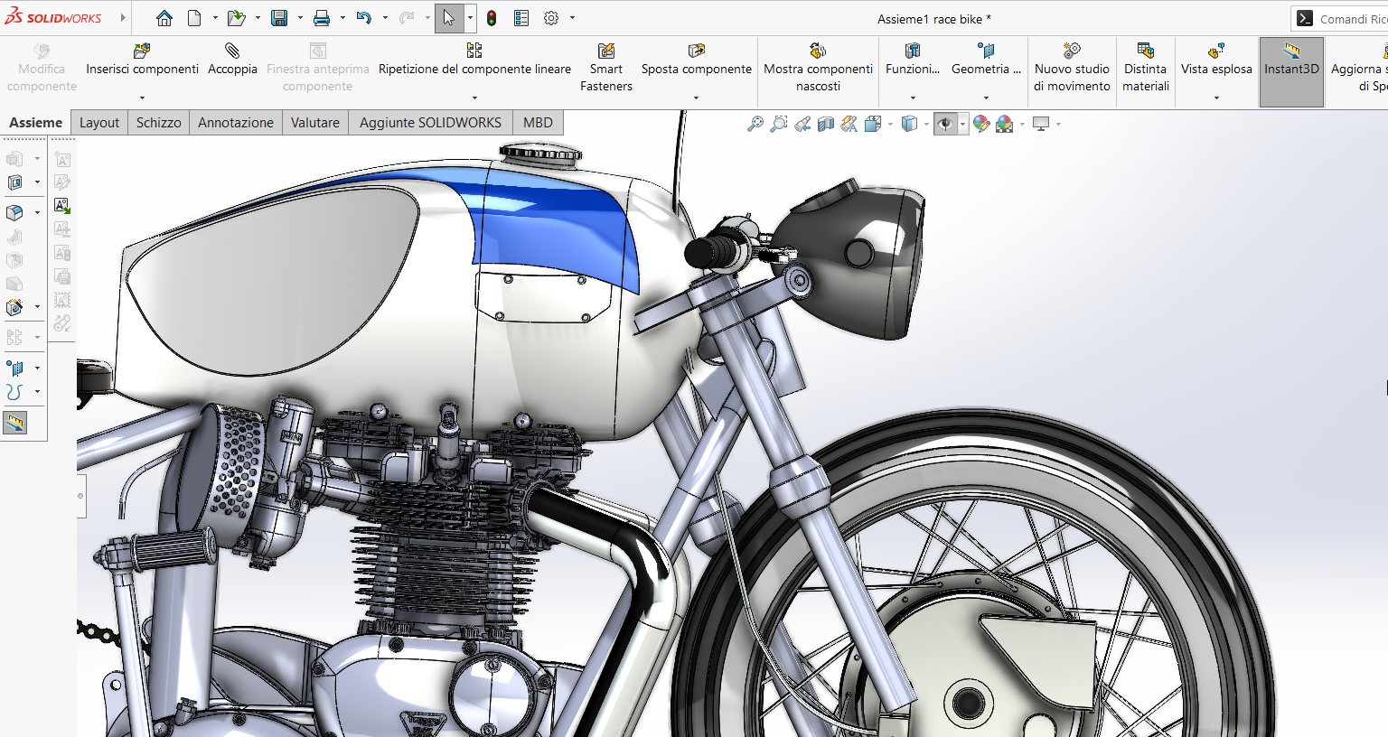Click the View Orientation cube icon
Viewport: 1388px width, 737px height.
[872, 124]
